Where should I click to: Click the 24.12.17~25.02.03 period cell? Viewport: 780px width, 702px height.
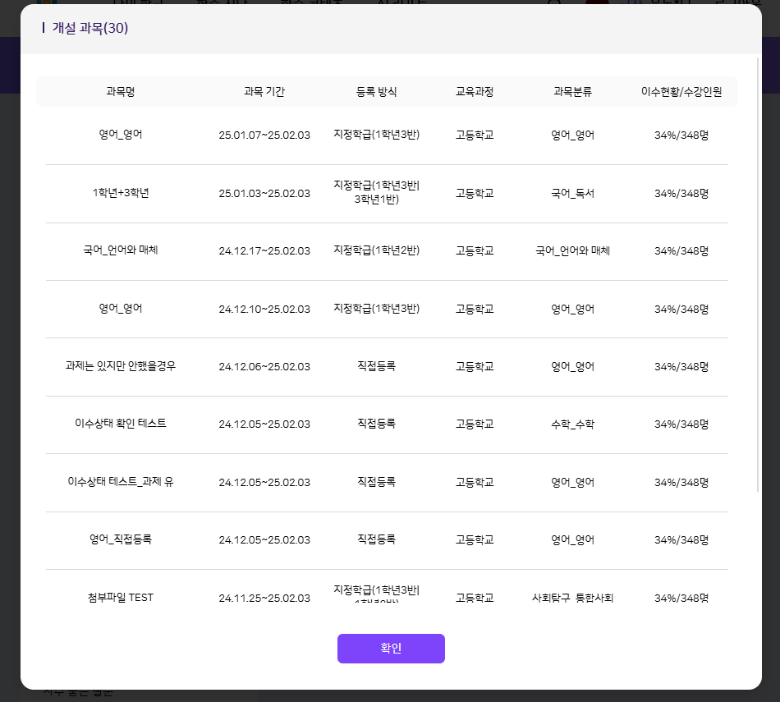pyautogui.click(x=264, y=251)
